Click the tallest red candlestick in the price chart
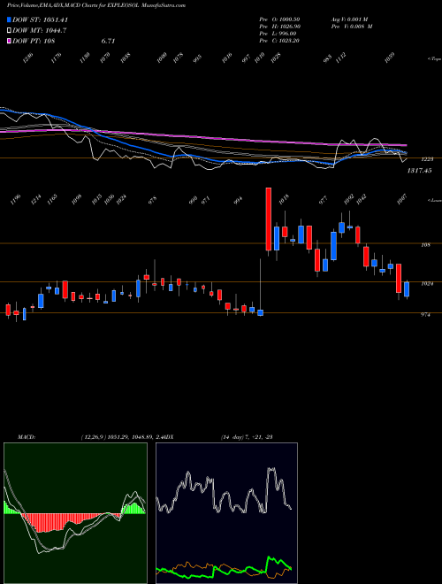 click(x=268, y=219)
